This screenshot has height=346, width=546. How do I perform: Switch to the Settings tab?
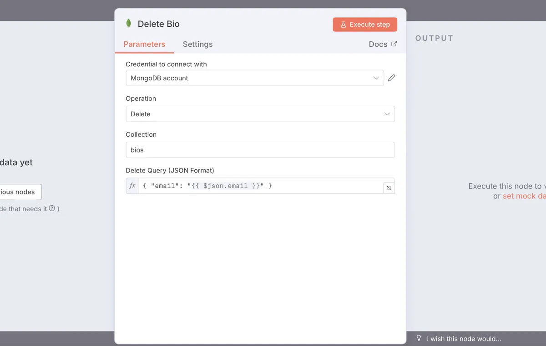[197, 44]
